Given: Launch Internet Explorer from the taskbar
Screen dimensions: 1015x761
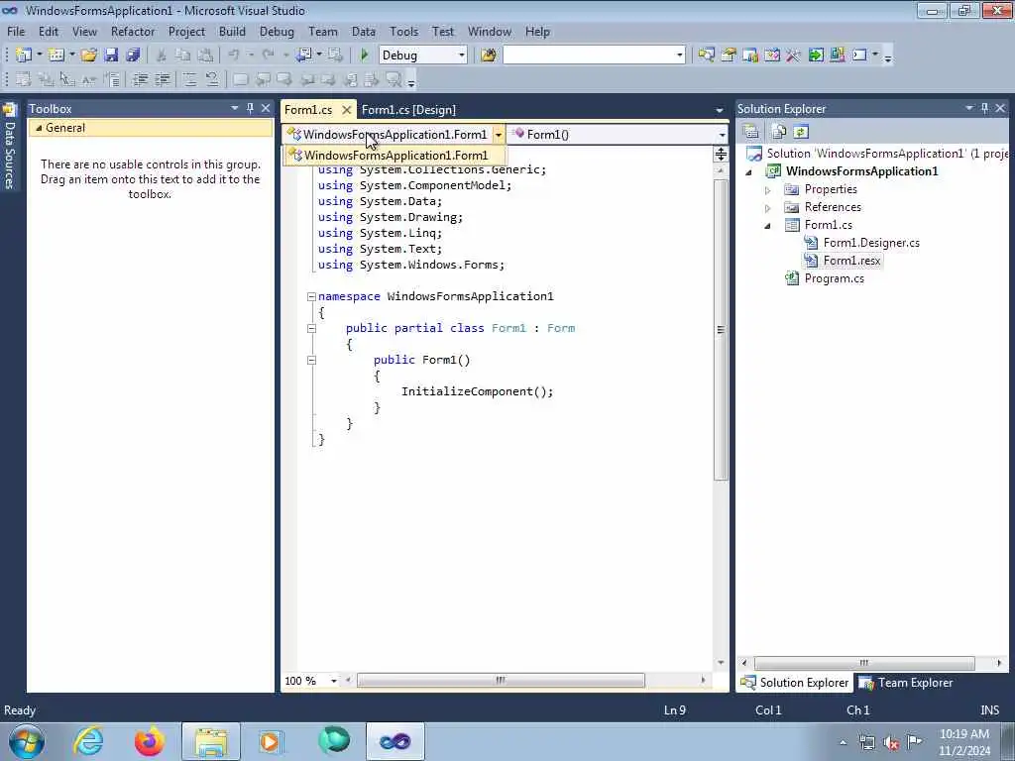Looking at the screenshot, I should click(87, 741).
